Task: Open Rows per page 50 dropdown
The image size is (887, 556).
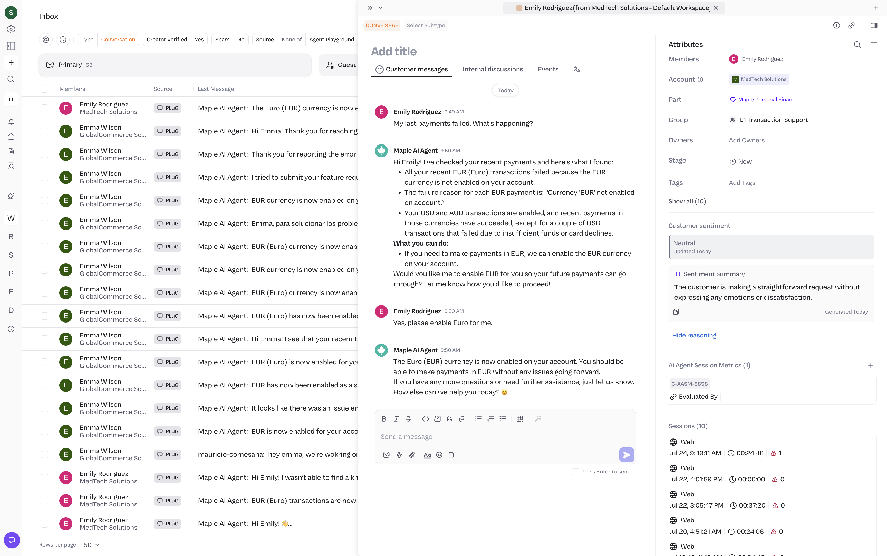Action: click(x=91, y=545)
